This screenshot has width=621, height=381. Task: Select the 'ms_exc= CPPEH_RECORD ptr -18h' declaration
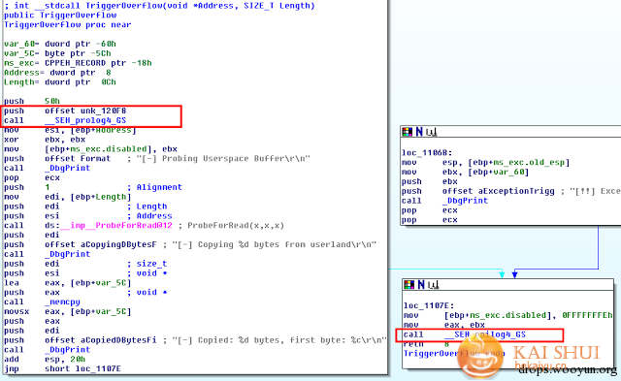tap(78, 63)
